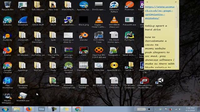Select the WinMD5.exe icon

[23, 97]
